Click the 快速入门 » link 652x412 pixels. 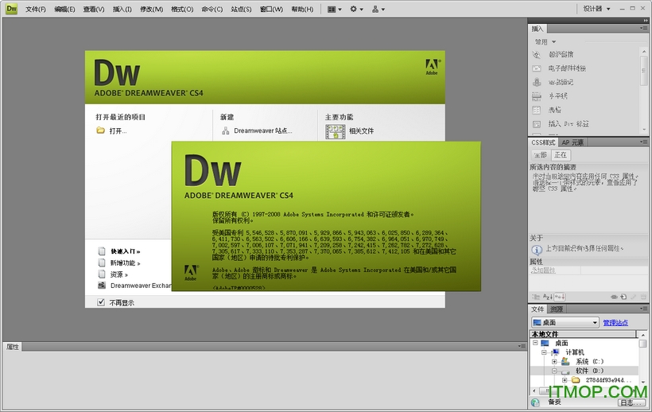click(125, 251)
